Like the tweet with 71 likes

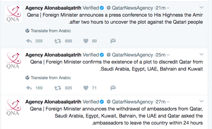[86, 88]
